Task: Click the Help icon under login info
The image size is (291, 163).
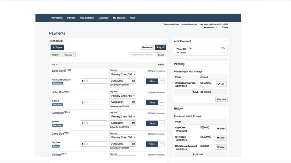Action: (223, 28)
